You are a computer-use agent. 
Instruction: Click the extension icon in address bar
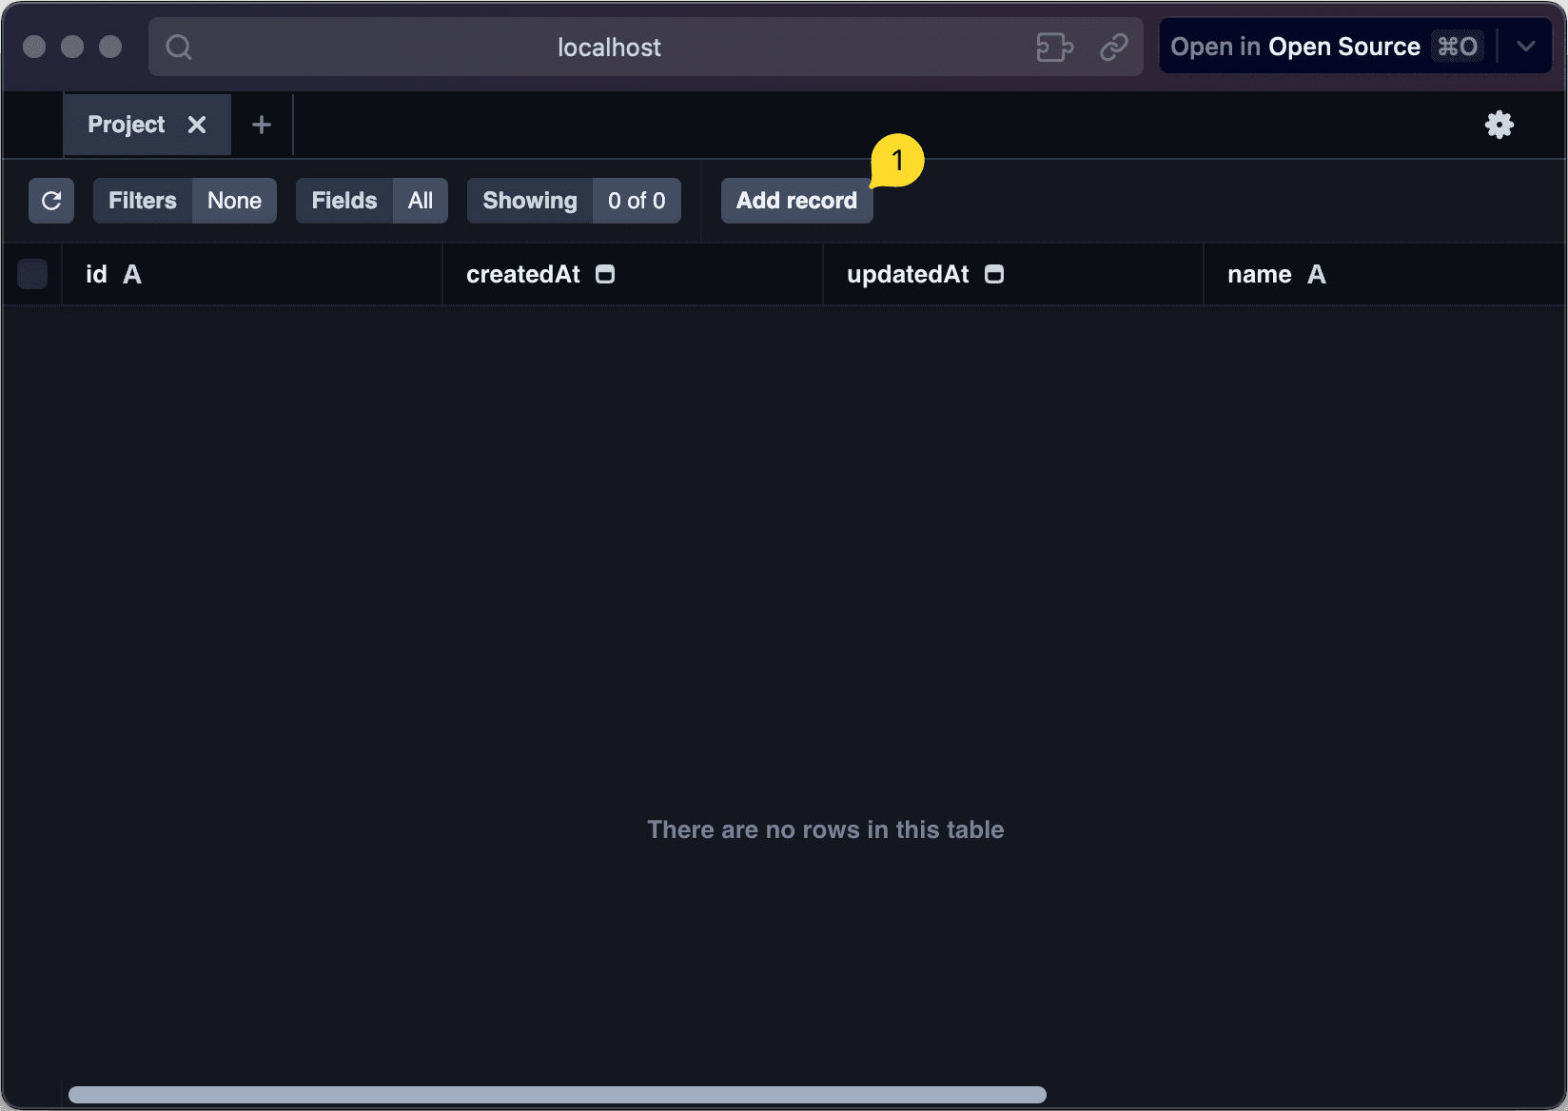pyautogui.click(x=1054, y=48)
